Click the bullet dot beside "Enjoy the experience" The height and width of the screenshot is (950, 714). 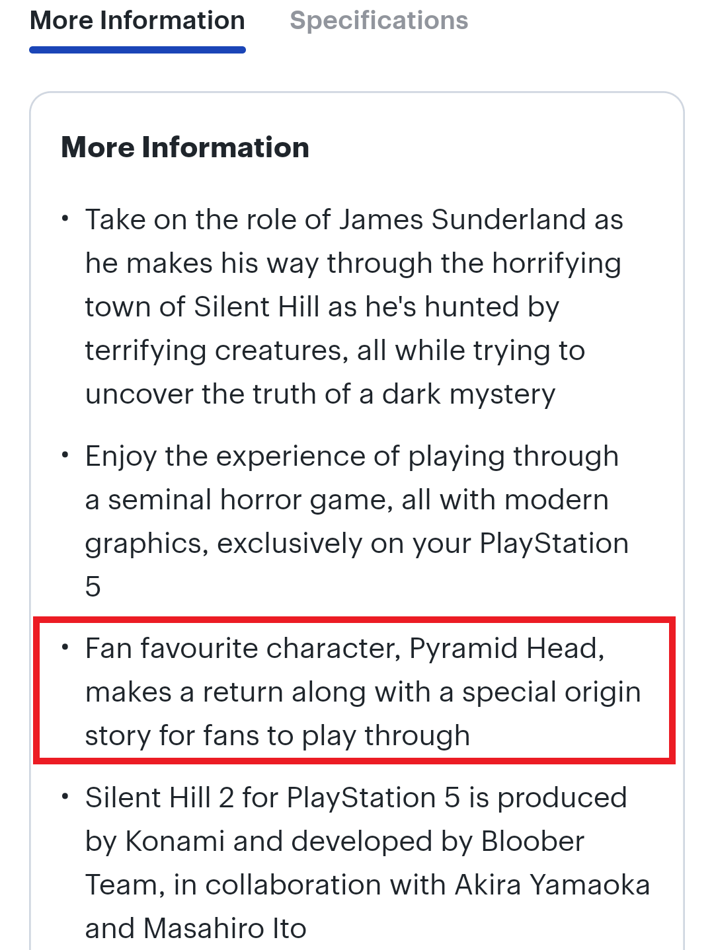coord(65,455)
